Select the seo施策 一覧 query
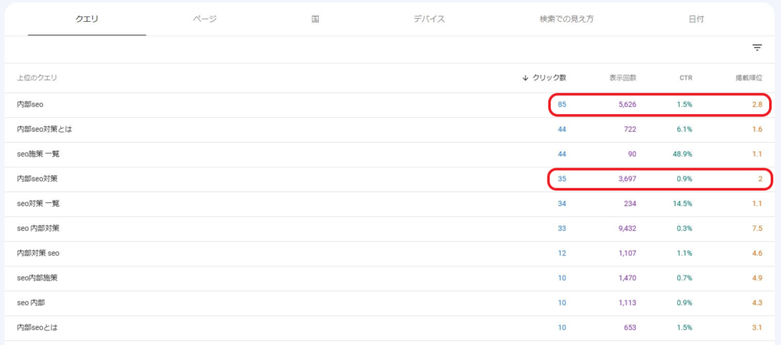The width and height of the screenshot is (781, 345). click(37, 155)
